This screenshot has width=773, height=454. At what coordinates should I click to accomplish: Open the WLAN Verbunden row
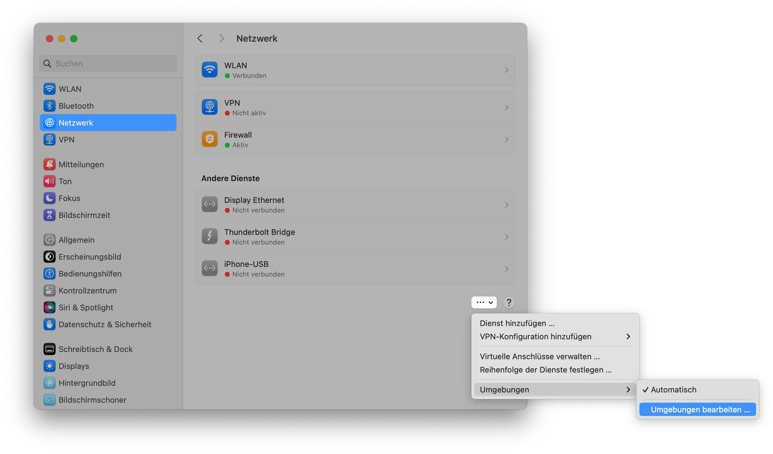coord(354,70)
